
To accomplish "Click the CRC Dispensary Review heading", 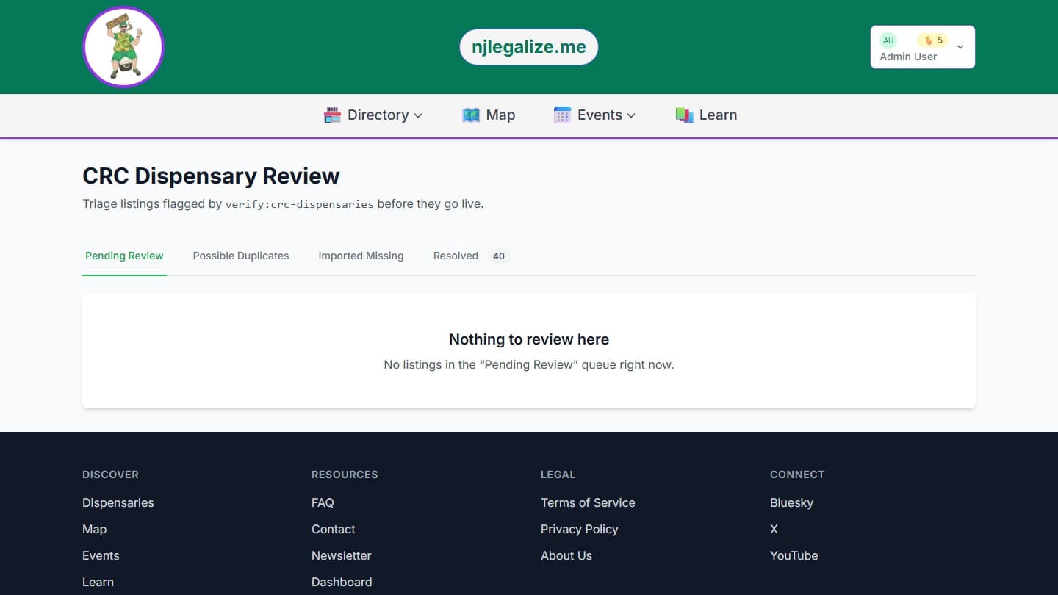I will pyautogui.click(x=211, y=176).
